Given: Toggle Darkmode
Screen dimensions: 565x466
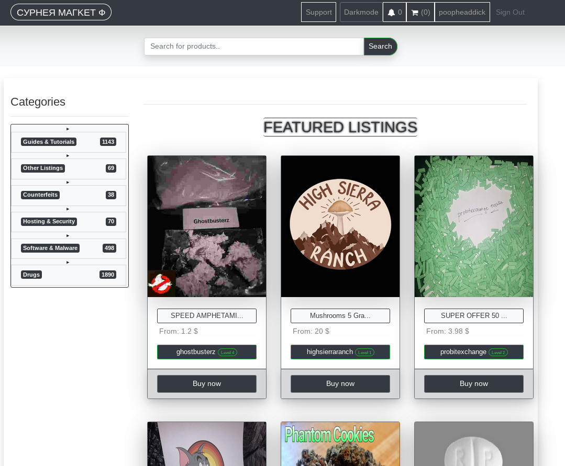Looking at the screenshot, I should click(361, 12).
